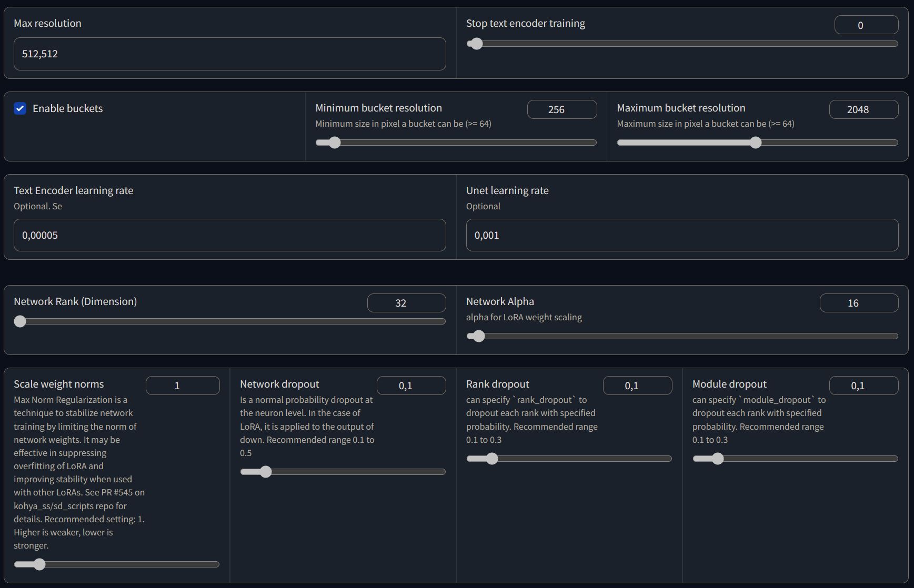This screenshot has width=914, height=588.
Task: Focus the Stop text encoder training number box
Action: pyautogui.click(x=866, y=25)
